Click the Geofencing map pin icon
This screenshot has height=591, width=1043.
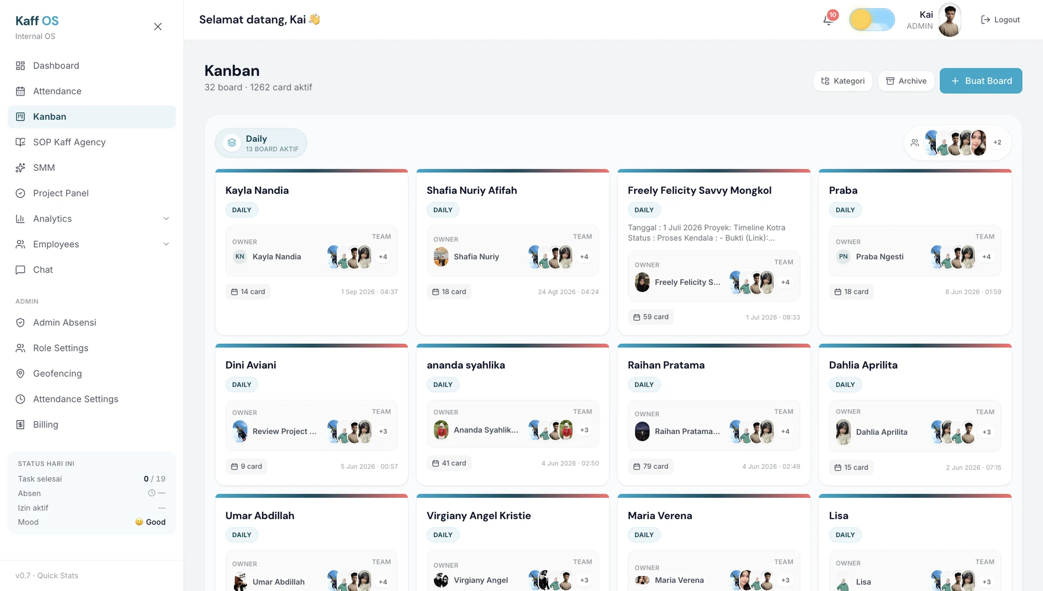click(x=20, y=373)
